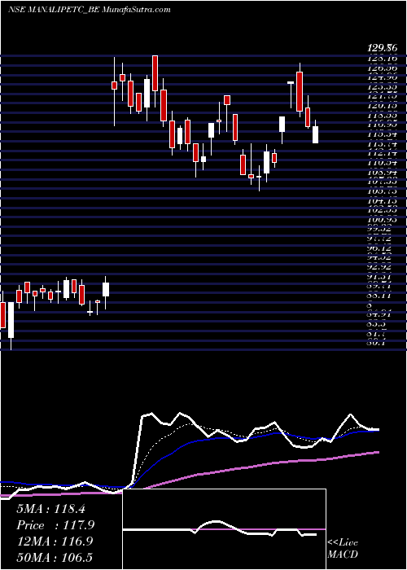Click the 100.95 price axis label
The image size is (407, 570).
point(383,220)
